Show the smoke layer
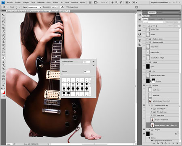 click(x=144, y=34)
